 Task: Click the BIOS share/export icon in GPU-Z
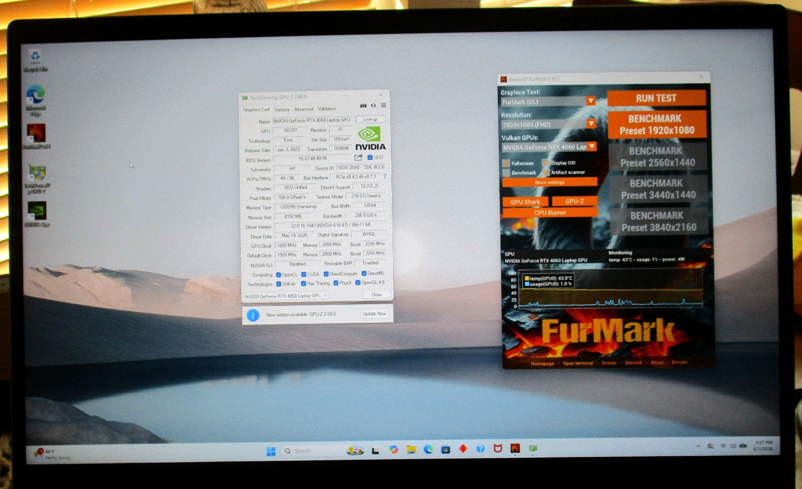(x=359, y=158)
